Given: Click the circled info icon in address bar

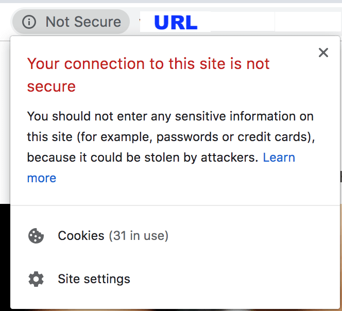Looking at the screenshot, I should [29, 22].
